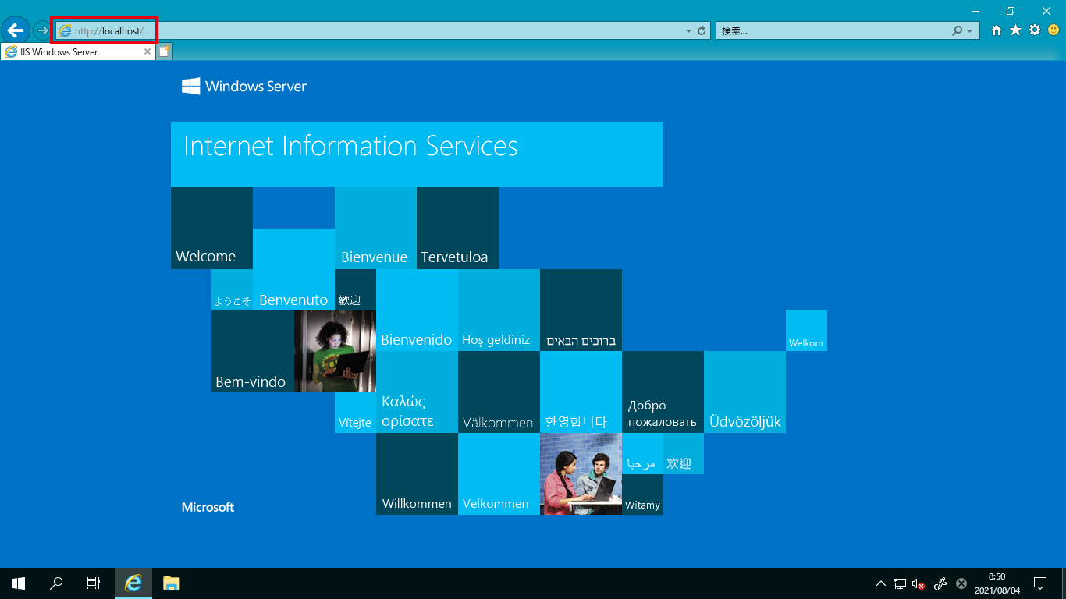Click the woman with laptop photo tile
This screenshot has width=1066, height=599.
point(335,351)
